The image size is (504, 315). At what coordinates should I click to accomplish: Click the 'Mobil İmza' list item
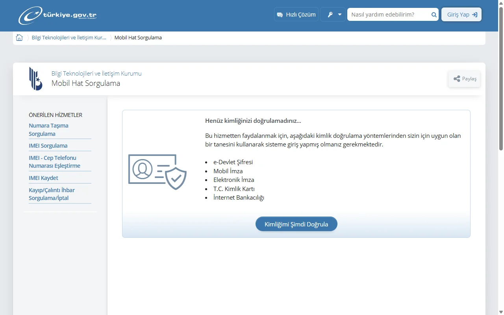point(228,171)
